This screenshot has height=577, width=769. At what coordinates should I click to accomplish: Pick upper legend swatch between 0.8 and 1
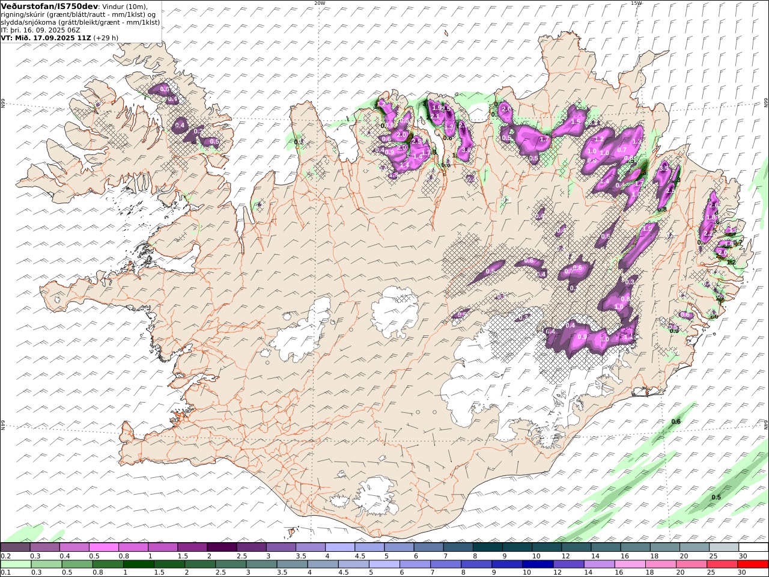[133, 548]
